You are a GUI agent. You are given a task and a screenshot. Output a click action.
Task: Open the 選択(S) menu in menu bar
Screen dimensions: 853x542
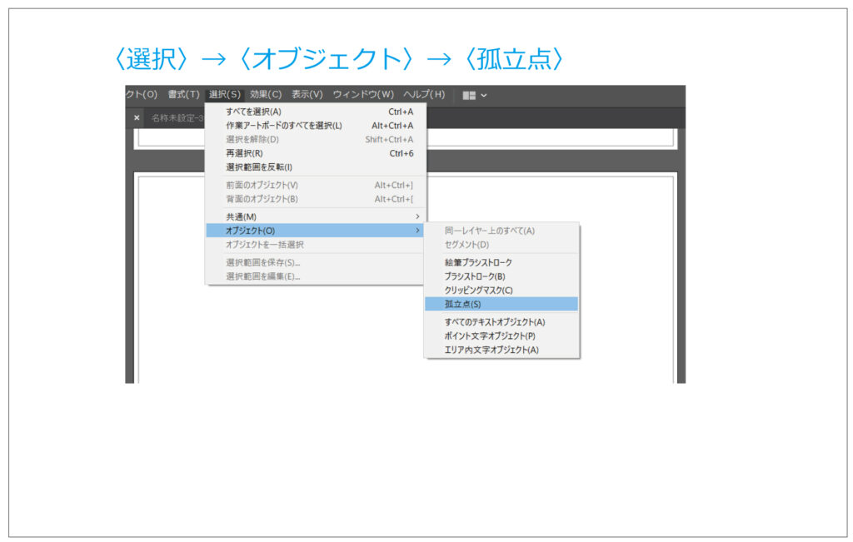(x=225, y=95)
